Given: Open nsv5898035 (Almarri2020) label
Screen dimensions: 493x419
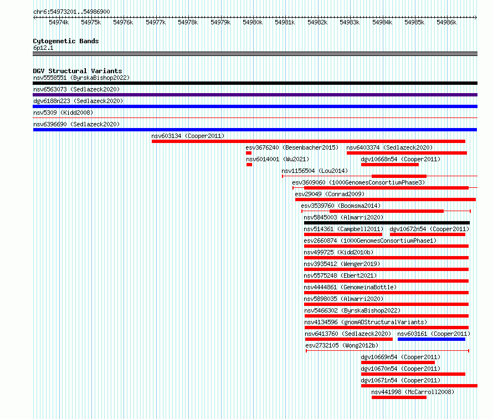Looking at the screenshot, I should pos(343,299).
